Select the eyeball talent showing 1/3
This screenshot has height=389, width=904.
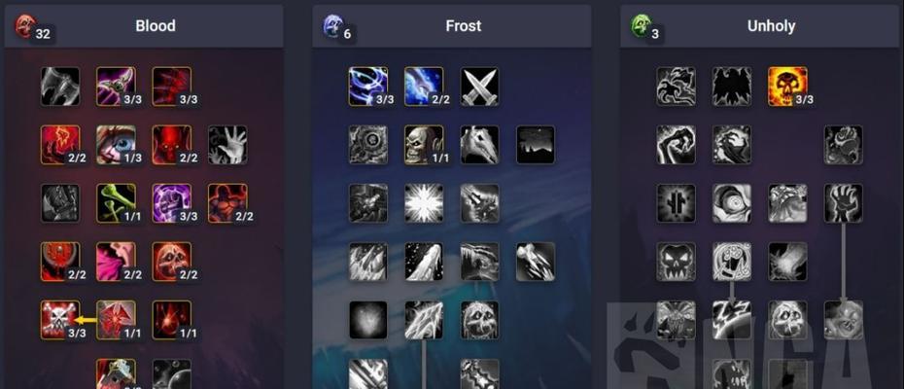[x=116, y=145]
